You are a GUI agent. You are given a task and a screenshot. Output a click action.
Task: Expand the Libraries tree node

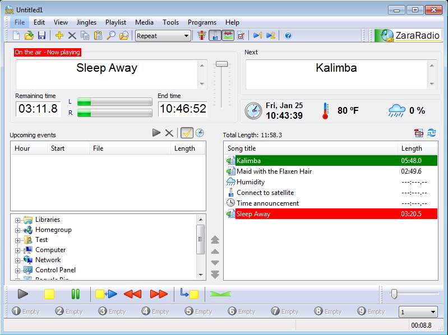(x=17, y=220)
